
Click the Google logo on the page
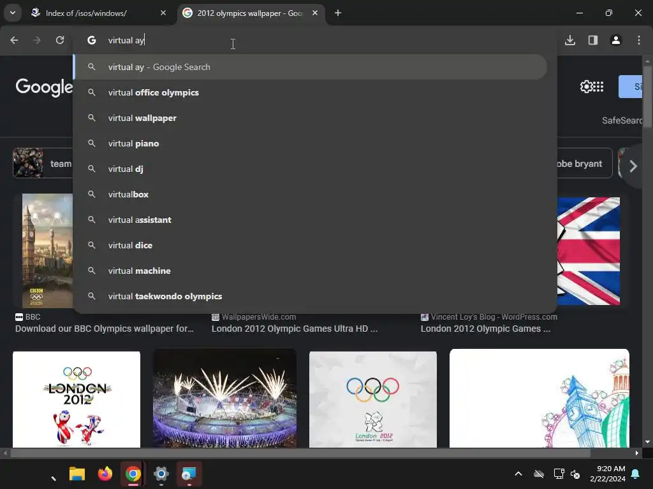tap(44, 87)
